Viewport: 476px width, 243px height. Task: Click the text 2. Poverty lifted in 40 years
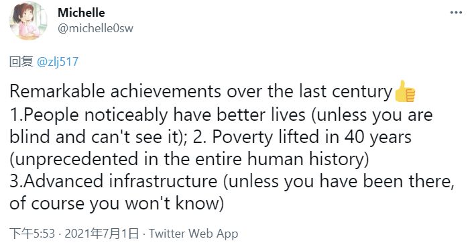tap(302, 138)
